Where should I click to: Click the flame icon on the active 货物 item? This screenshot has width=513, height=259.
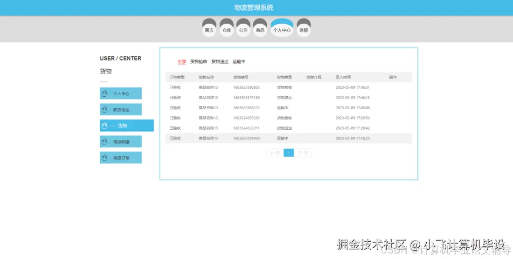(x=104, y=126)
